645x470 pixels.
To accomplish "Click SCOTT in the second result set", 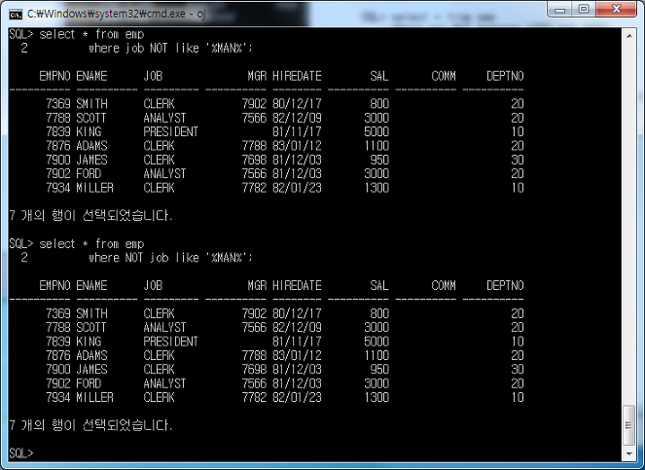I will pyautogui.click(x=90, y=328).
